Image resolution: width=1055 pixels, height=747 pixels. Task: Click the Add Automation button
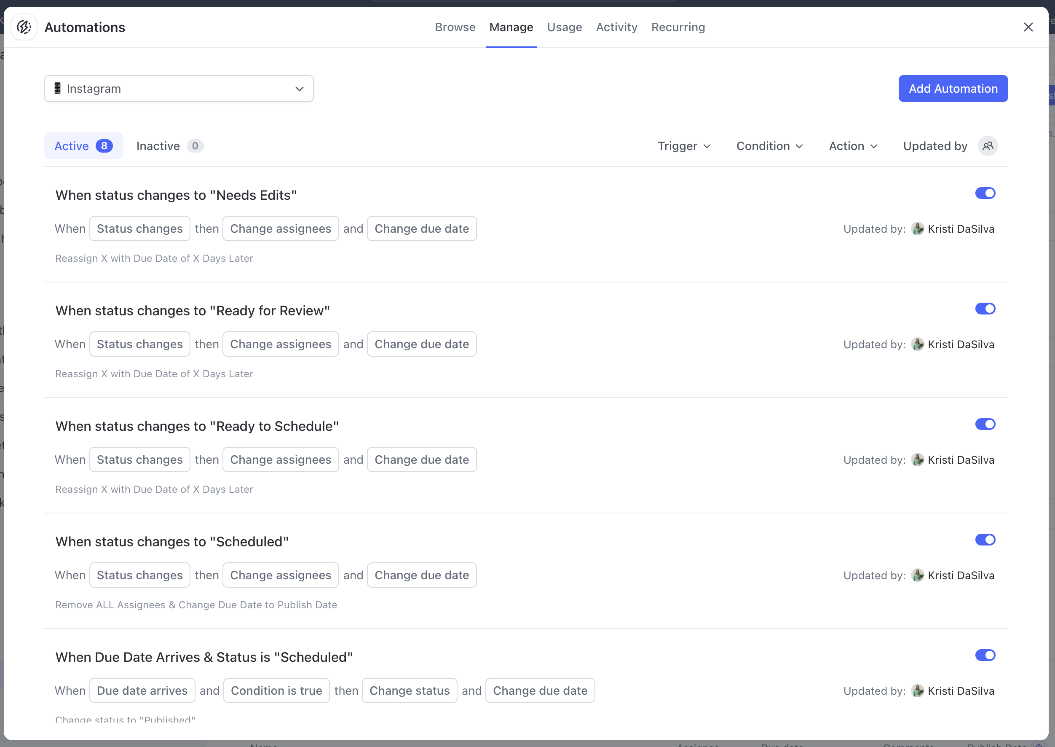pos(953,89)
